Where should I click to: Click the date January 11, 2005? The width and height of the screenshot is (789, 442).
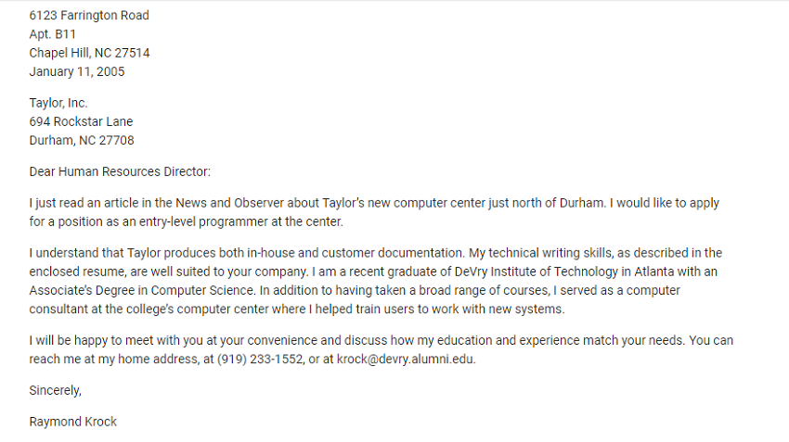point(77,71)
